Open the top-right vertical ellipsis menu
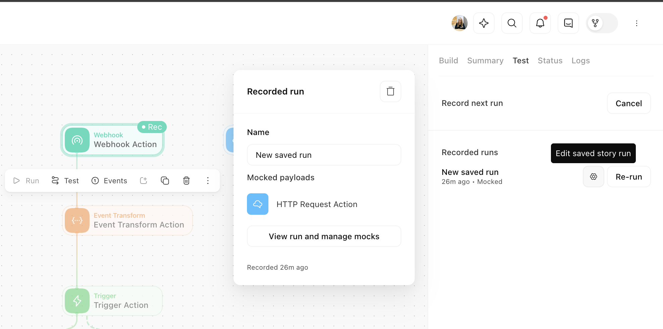 click(x=636, y=23)
